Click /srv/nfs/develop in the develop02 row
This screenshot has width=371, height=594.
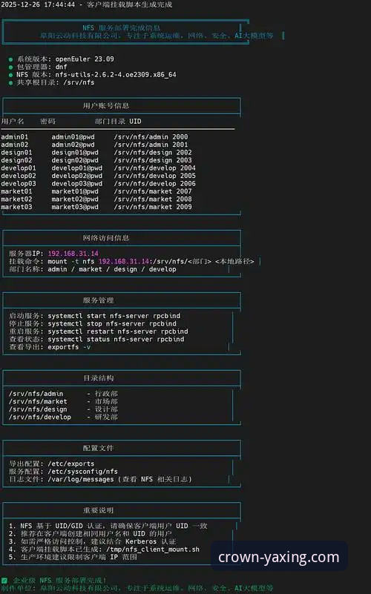pyautogui.click(x=145, y=176)
